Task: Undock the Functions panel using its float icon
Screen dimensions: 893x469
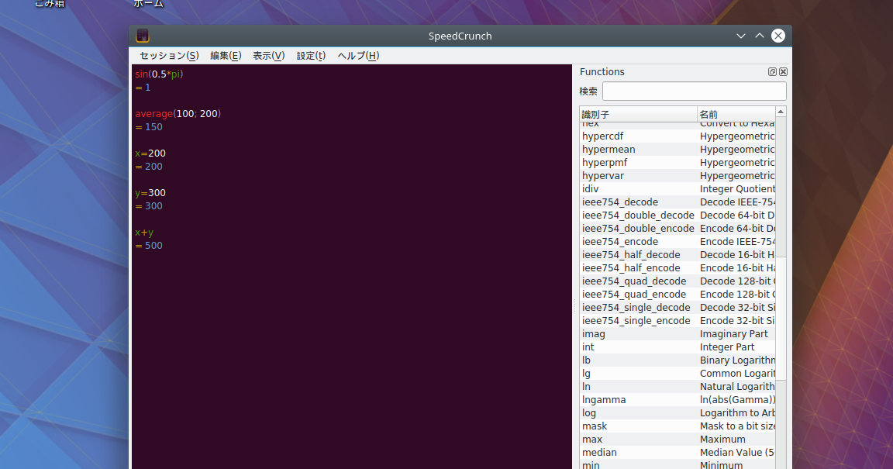Action: click(771, 71)
